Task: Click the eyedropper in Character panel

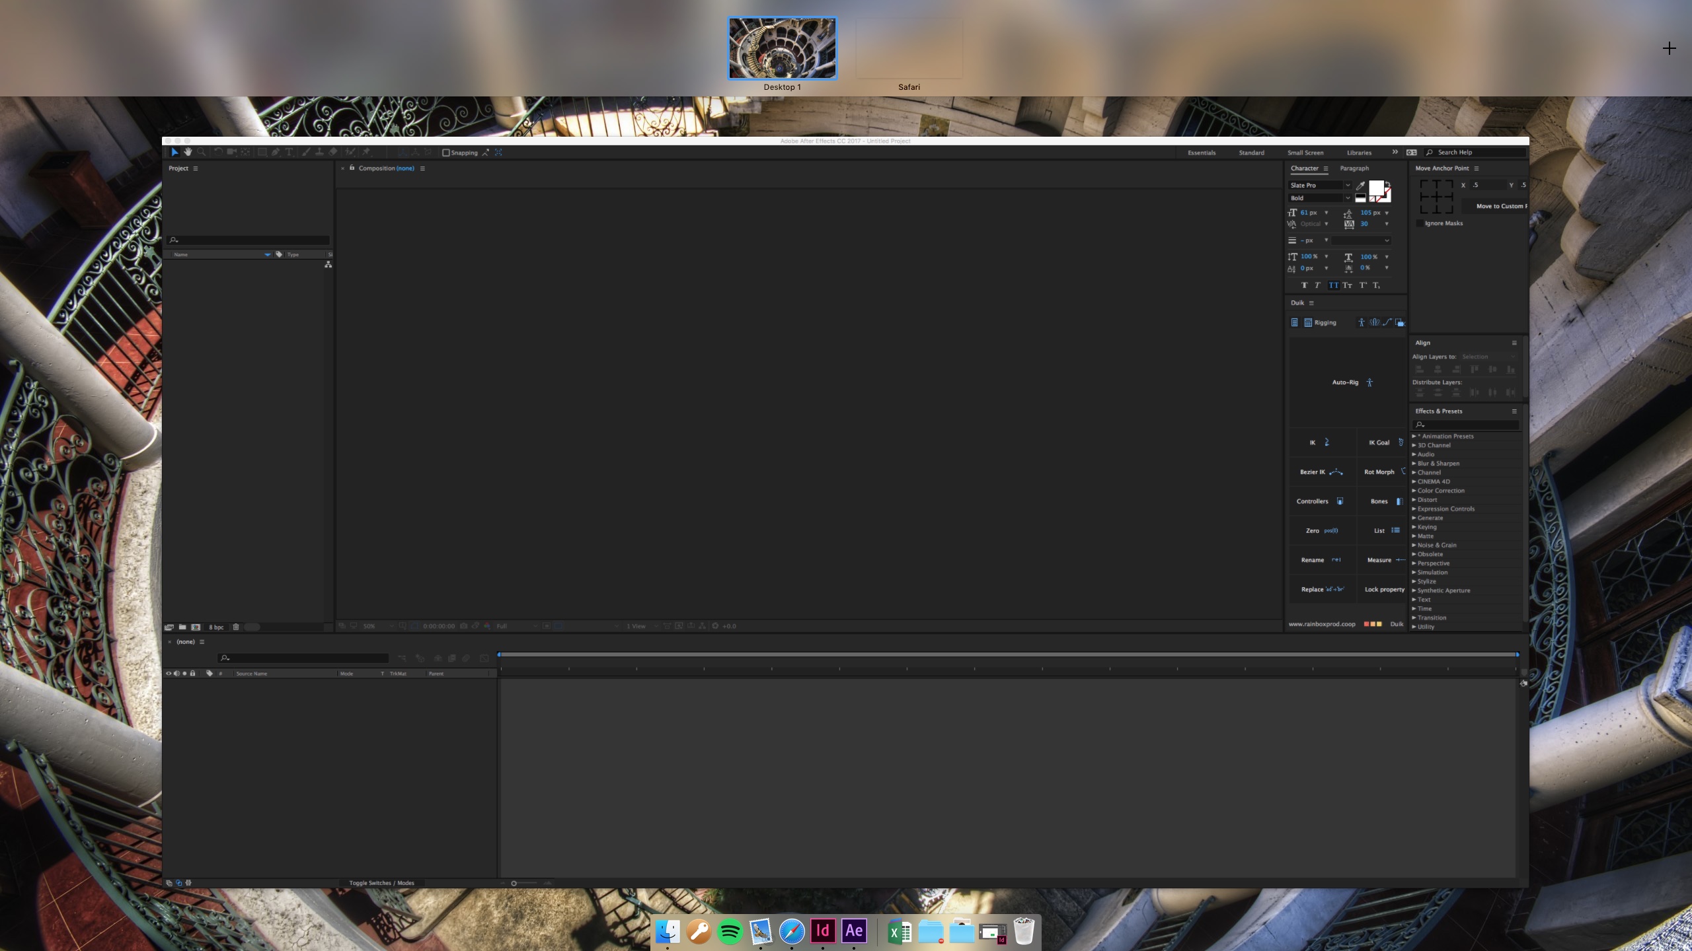Action: 1360,186
